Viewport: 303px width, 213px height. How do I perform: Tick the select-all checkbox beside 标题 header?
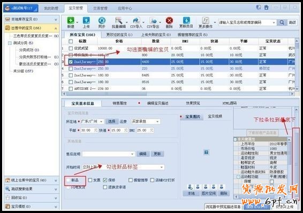(x=71, y=41)
